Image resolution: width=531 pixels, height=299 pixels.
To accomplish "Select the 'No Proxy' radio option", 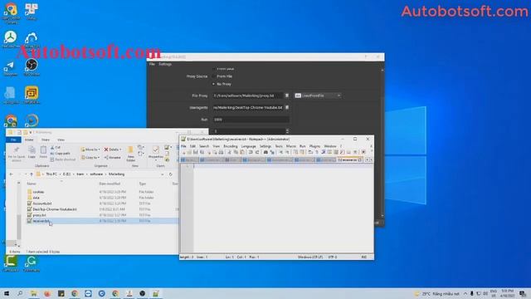I will pos(214,84).
